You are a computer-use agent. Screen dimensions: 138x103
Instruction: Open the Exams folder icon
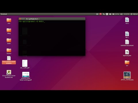[9, 50]
